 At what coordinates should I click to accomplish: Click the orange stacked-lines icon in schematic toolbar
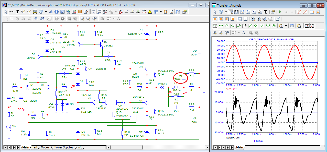(80, 12)
